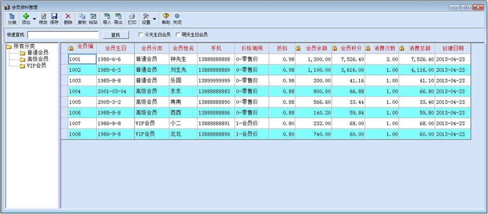
Task: Click the 查找 search button
Action: tap(116, 35)
